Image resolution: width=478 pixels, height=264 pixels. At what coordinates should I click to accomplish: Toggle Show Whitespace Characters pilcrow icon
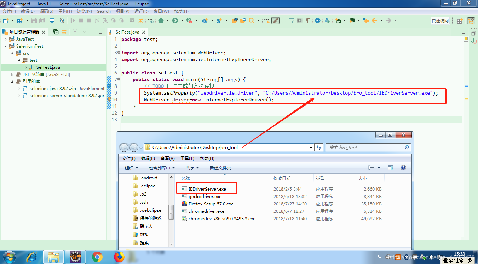(x=308, y=20)
